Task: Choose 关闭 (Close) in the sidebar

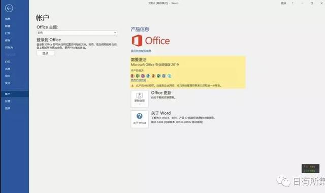Action: coord(8,83)
